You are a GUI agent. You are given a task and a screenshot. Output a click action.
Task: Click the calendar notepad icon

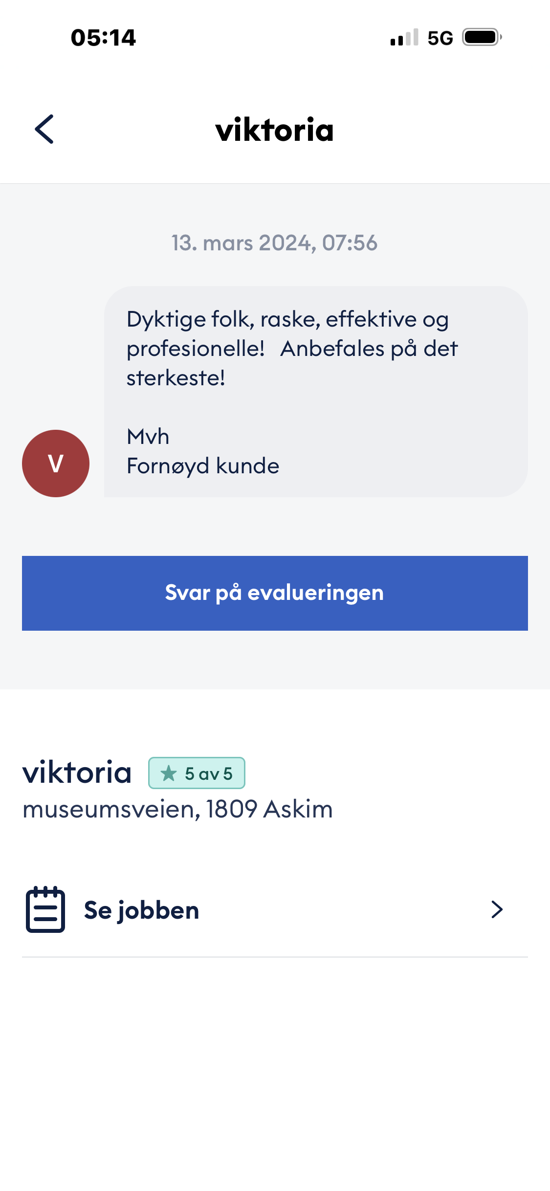(45, 909)
